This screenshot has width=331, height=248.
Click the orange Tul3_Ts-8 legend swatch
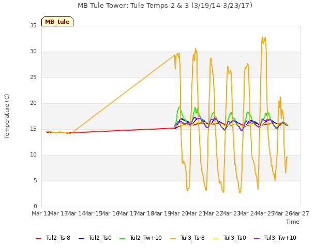(173, 239)
